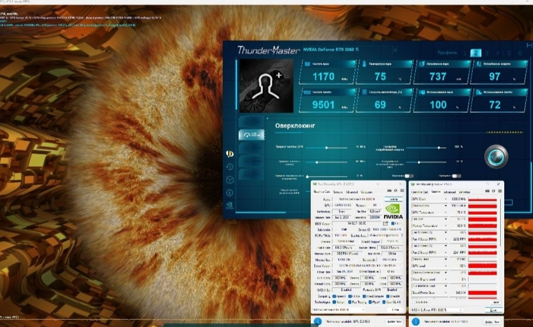This screenshot has width=533, height=327.
Task: Open the Fan 1 Speed (RPM) sensor dropdown
Action: (x=446, y=239)
